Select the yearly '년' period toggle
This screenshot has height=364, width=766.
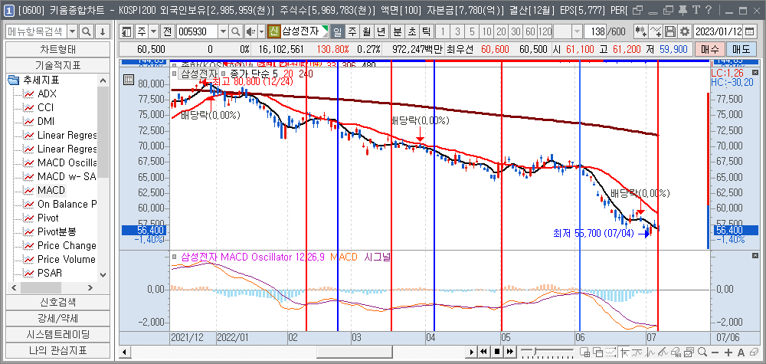(381, 31)
